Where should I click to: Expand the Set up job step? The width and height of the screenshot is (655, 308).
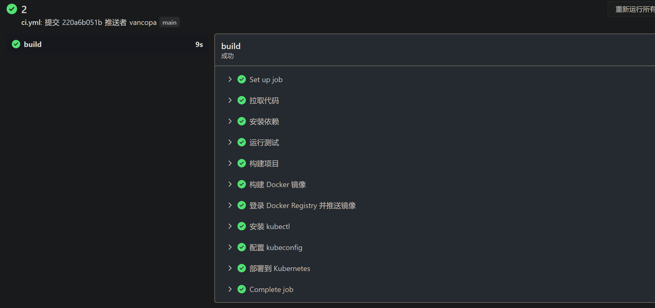click(230, 79)
